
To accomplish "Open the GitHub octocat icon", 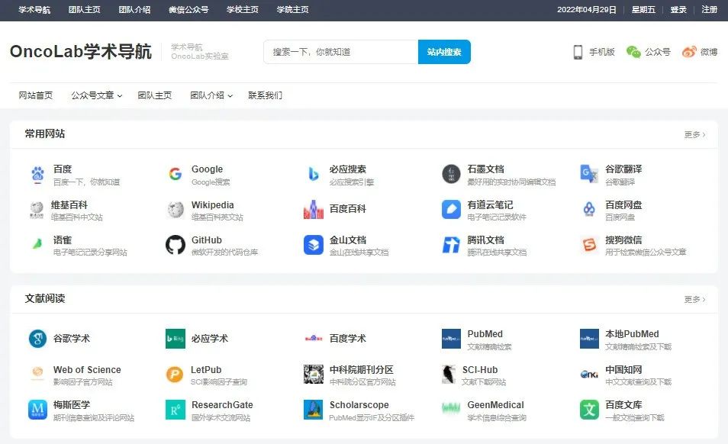I will click(176, 245).
